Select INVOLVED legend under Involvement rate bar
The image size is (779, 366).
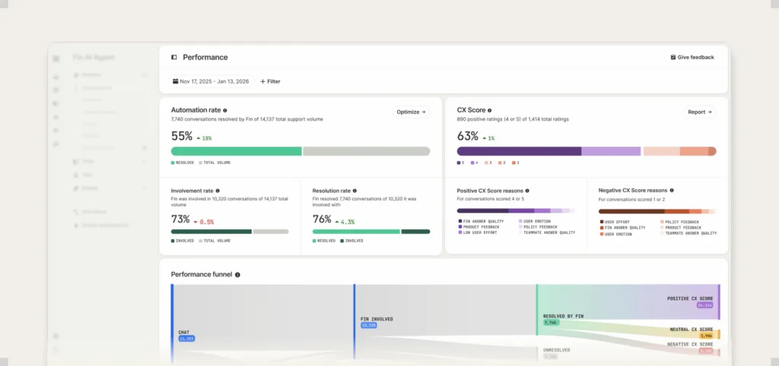[183, 241]
